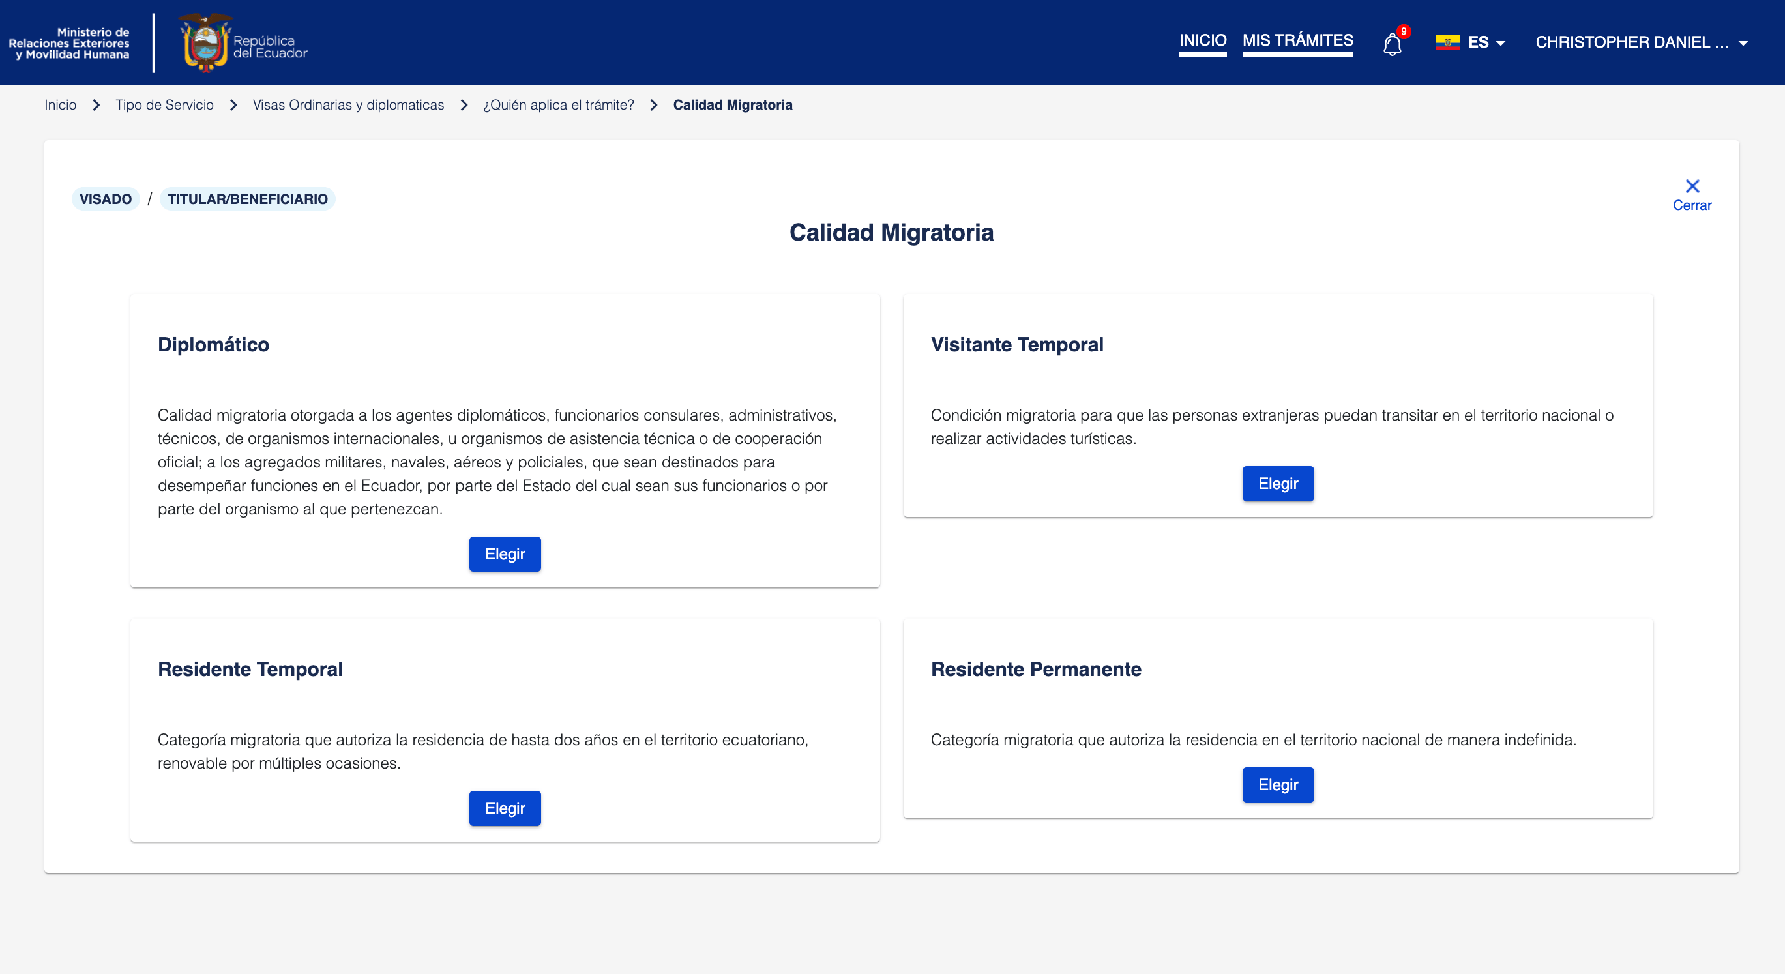Click the Diplomático description paragraph

(x=497, y=462)
